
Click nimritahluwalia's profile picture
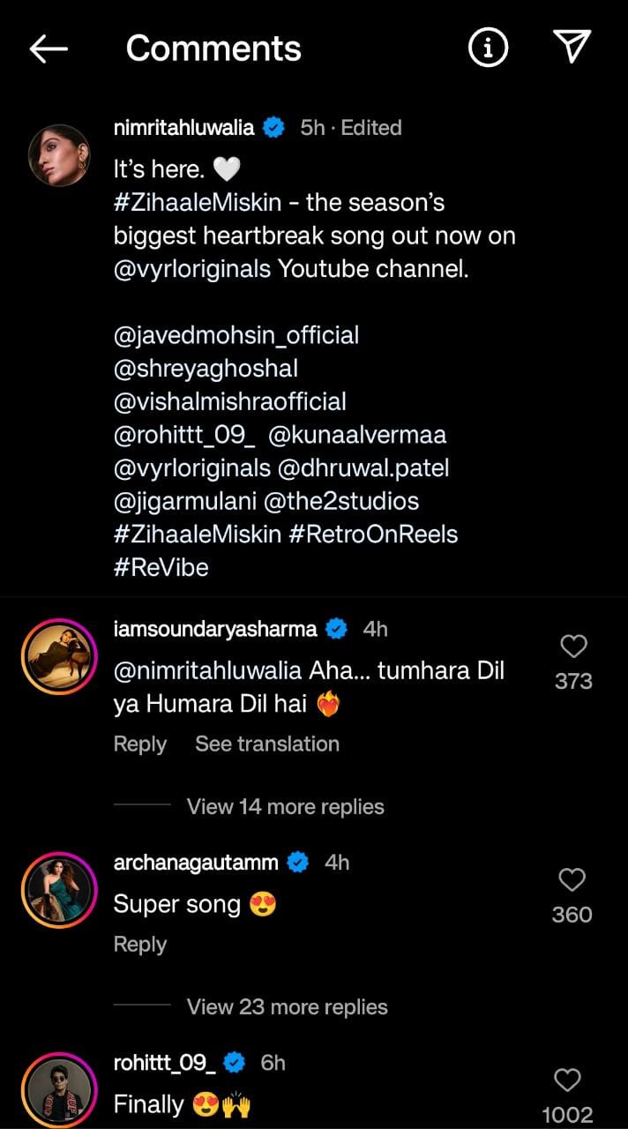[59, 155]
